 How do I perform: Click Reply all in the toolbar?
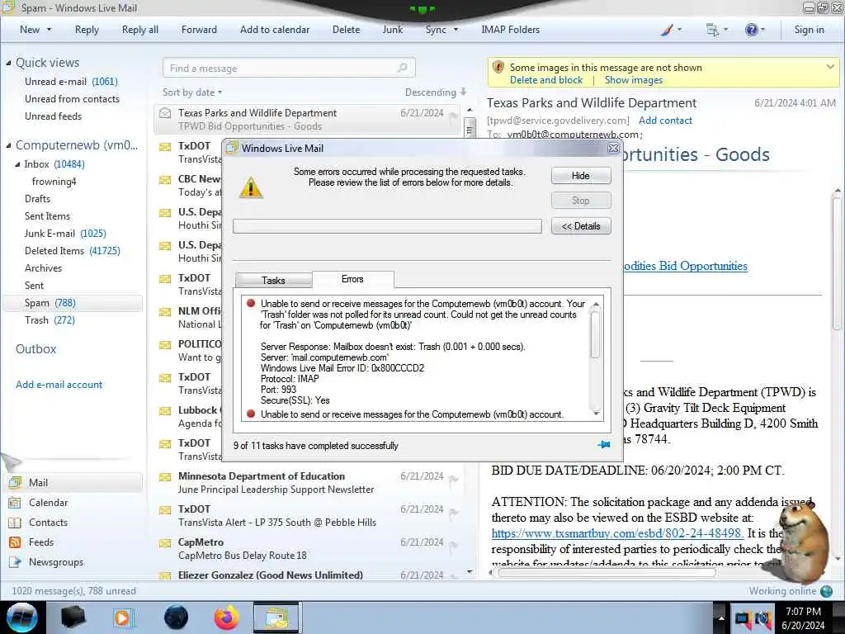(140, 30)
